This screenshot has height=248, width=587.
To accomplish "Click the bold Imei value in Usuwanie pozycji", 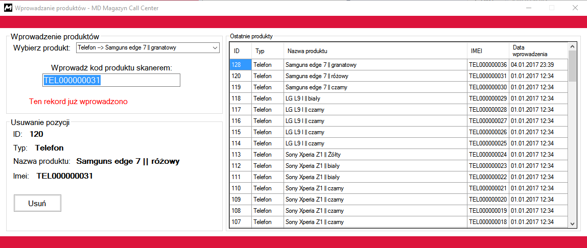I will (64, 176).
